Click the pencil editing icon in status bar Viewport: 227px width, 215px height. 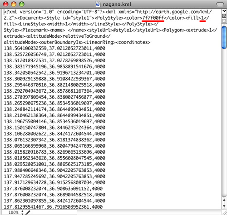point(28,212)
